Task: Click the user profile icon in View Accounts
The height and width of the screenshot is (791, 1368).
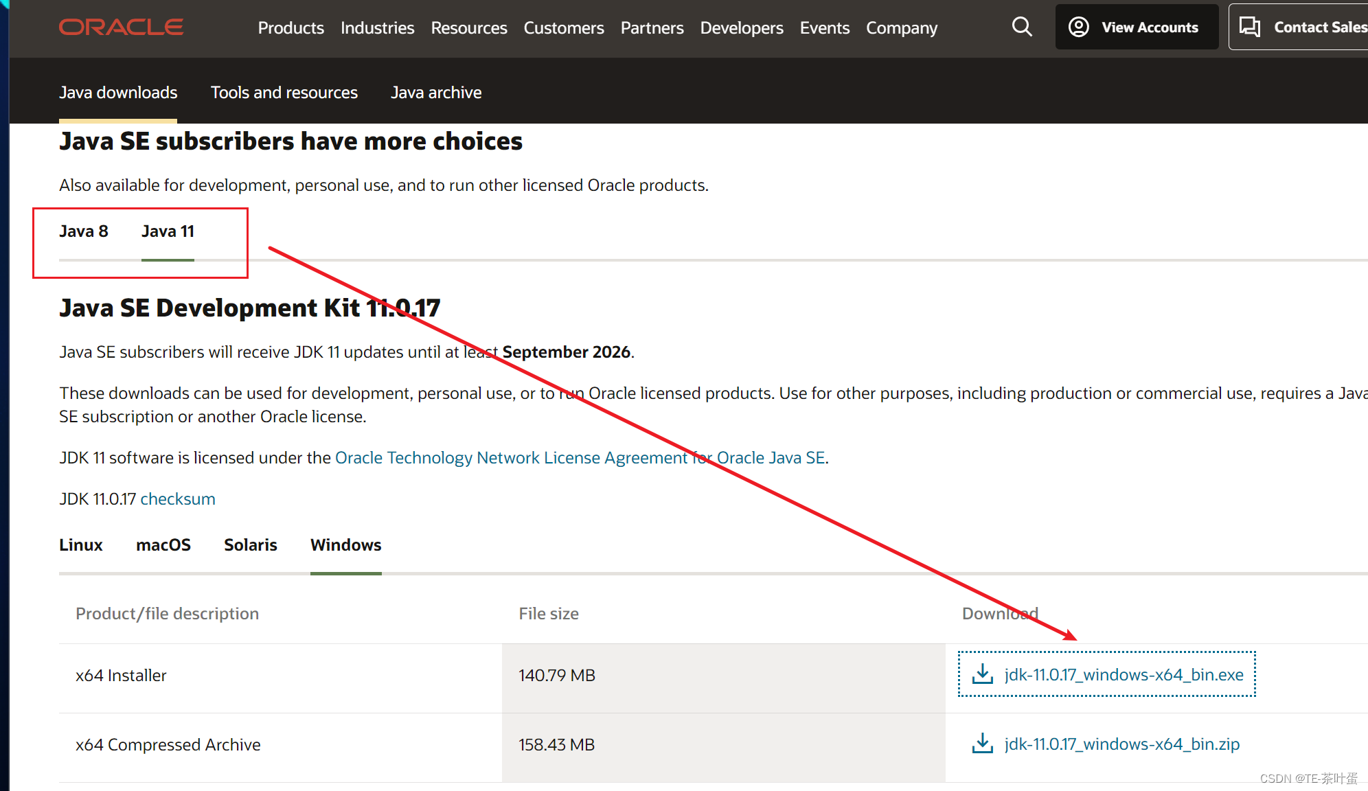Action: click(1079, 27)
